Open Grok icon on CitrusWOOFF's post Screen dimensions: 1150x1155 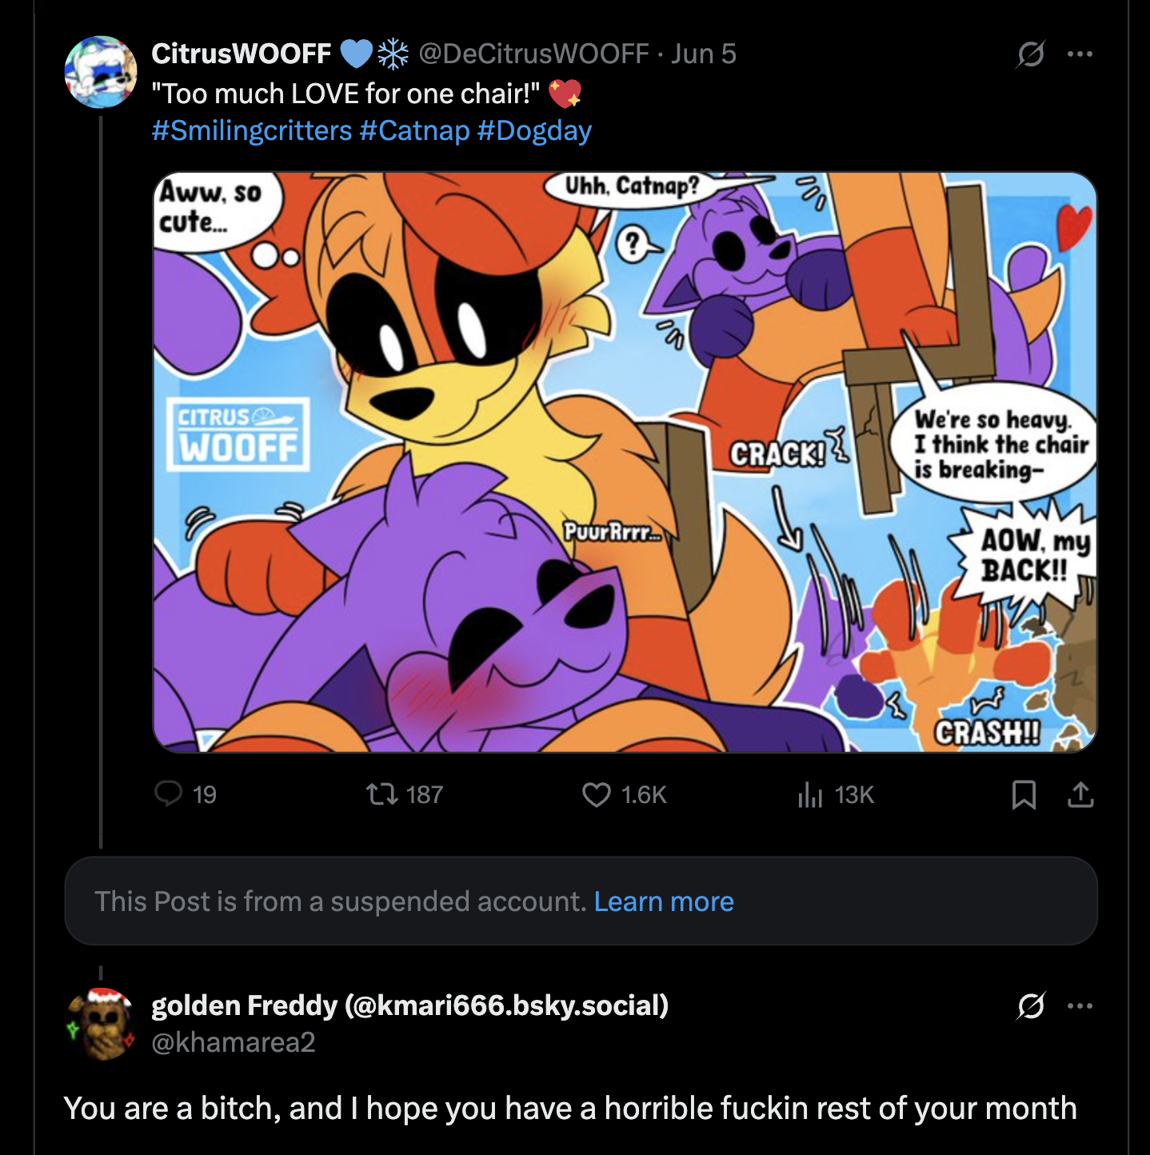[x=1031, y=54]
